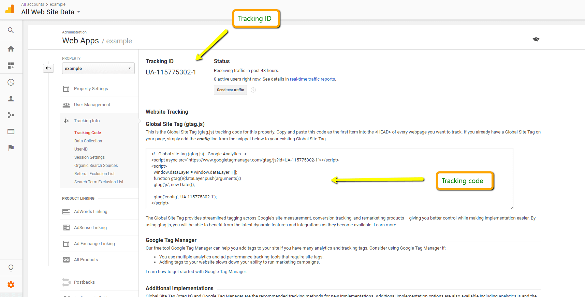Click the Google Analytics logo
585x297 pixels.
point(10,9)
